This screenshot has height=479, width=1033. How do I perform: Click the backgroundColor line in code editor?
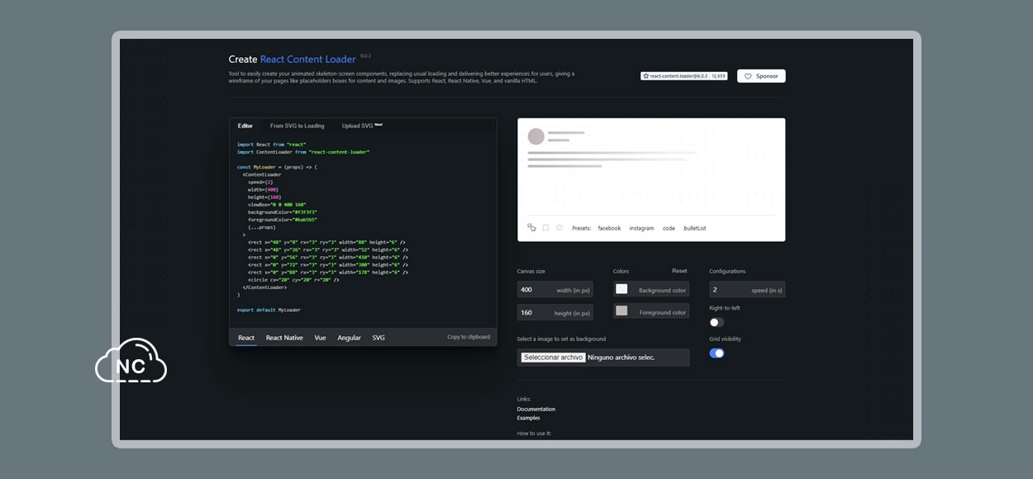[x=283, y=212]
